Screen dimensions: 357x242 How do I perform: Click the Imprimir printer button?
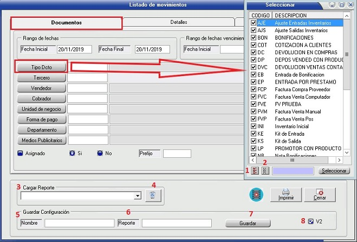click(286, 195)
